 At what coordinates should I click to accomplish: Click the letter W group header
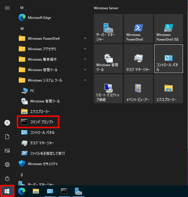[22, 29]
